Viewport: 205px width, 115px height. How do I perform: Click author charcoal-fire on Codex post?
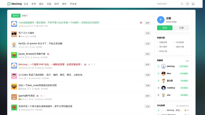(x=36, y=78)
